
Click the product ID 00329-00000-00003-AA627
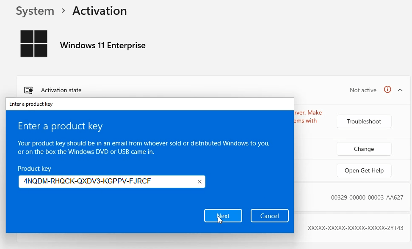[367, 197]
